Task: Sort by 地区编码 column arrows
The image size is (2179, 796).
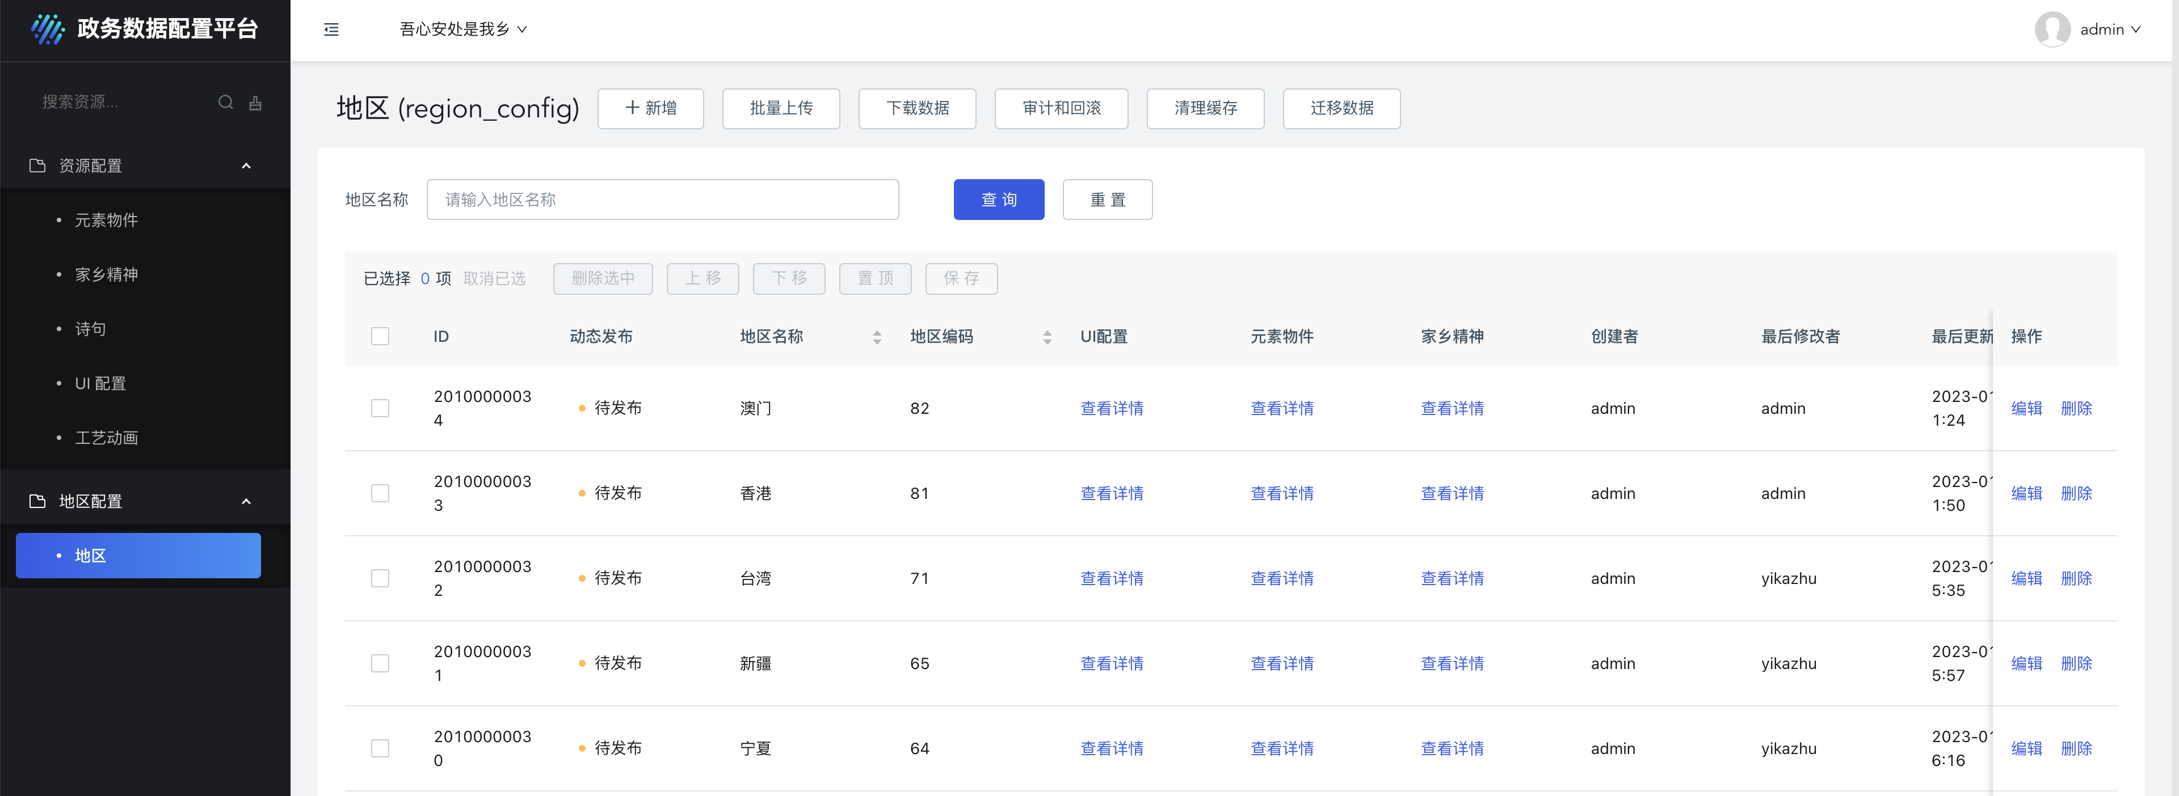Action: (1047, 337)
